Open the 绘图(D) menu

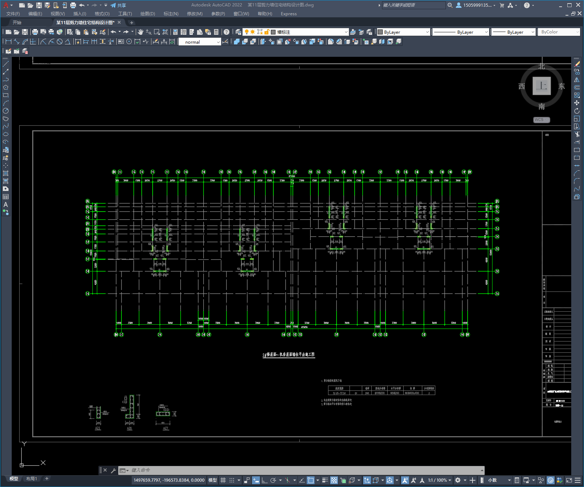coord(148,14)
